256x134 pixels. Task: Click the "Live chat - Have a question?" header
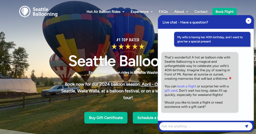point(185,22)
